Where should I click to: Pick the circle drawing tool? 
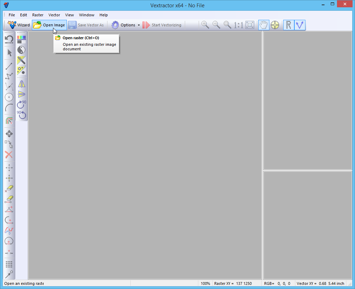click(9, 97)
